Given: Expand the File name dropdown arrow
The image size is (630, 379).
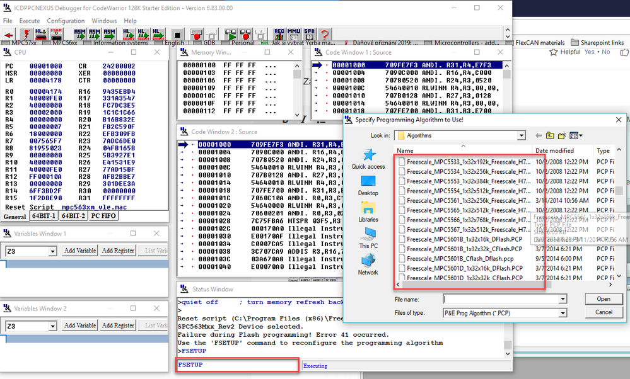Looking at the screenshot, I should click(x=563, y=299).
